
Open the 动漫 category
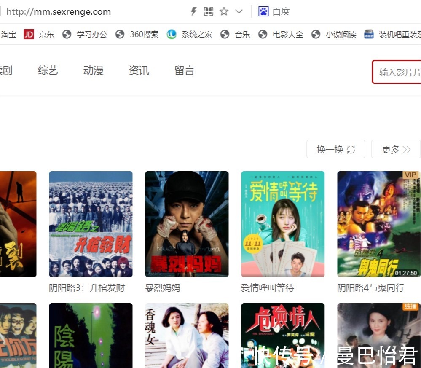tap(93, 70)
